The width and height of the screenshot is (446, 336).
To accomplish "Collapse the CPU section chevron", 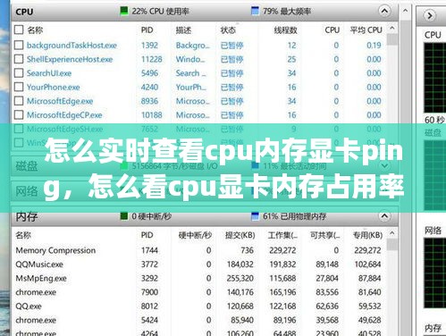I will pyautogui.click(x=384, y=12).
